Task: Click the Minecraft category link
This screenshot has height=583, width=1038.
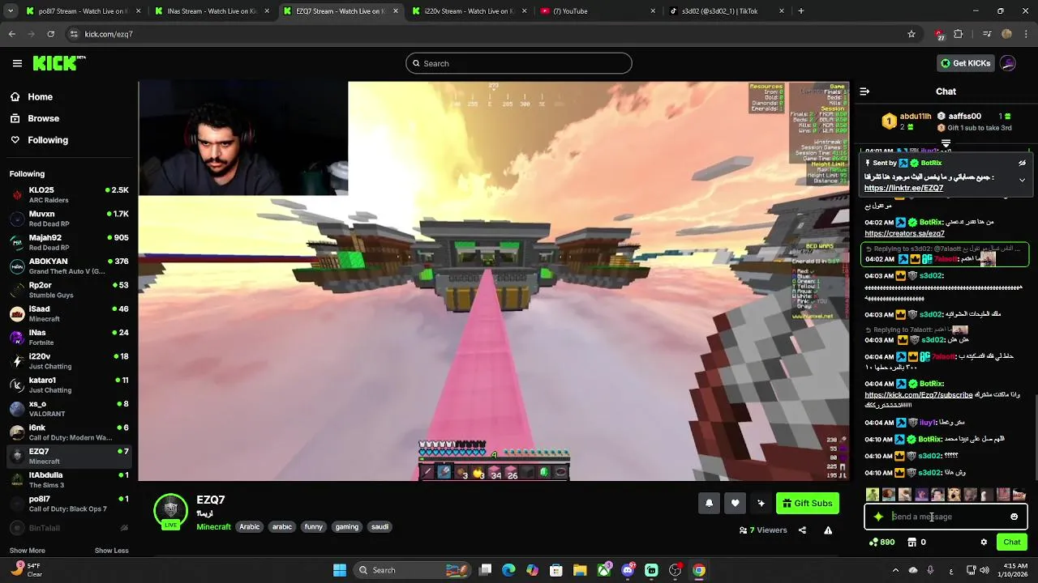Action: point(213,526)
